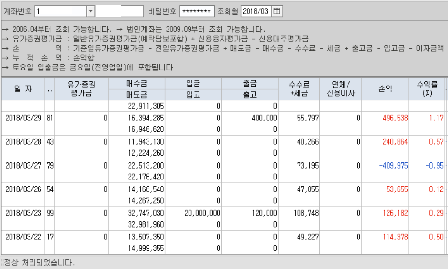Click the 유가증권 평가금 column header

tap(81, 89)
